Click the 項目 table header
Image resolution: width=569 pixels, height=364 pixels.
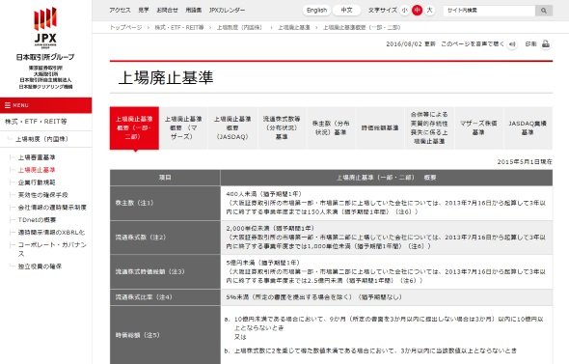(x=165, y=178)
